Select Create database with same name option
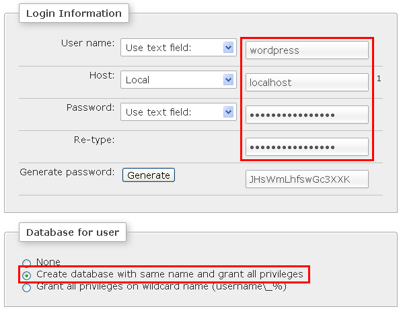The width and height of the screenshot is (403, 311). point(26,275)
